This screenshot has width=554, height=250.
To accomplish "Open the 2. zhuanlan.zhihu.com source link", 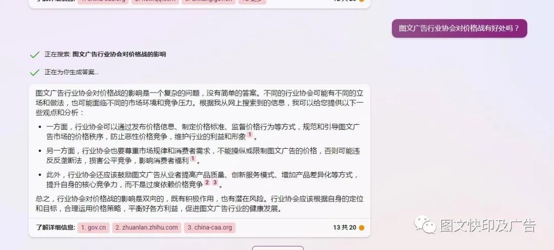I will (x=147, y=228).
